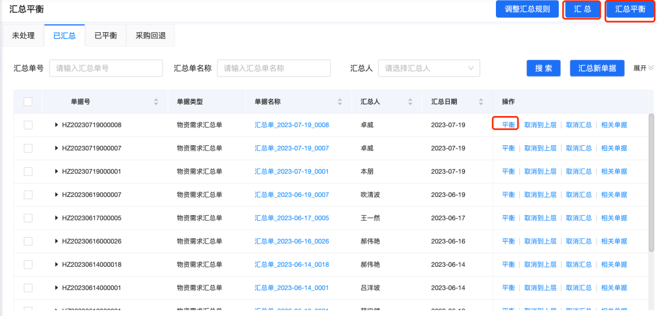Focus the 汇总单号 input field
Screen dimensions: 658x316
tap(106, 68)
